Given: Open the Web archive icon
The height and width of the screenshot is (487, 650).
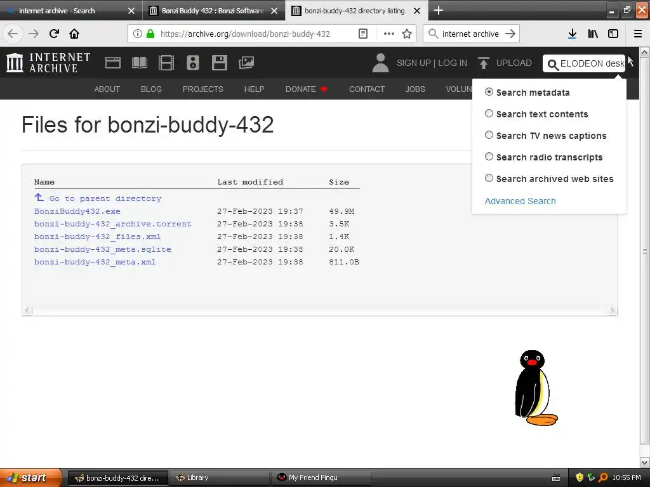Looking at the screenshot, I should (x=113, y=63).
